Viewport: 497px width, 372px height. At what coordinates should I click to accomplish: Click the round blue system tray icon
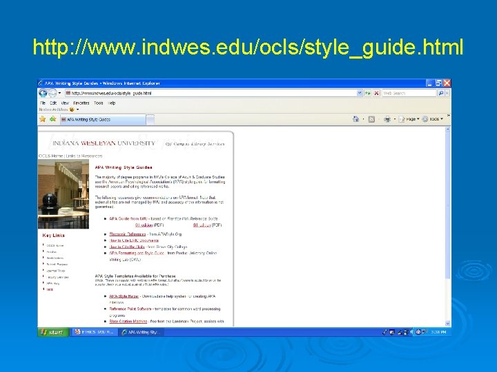[x=418, y=332]
